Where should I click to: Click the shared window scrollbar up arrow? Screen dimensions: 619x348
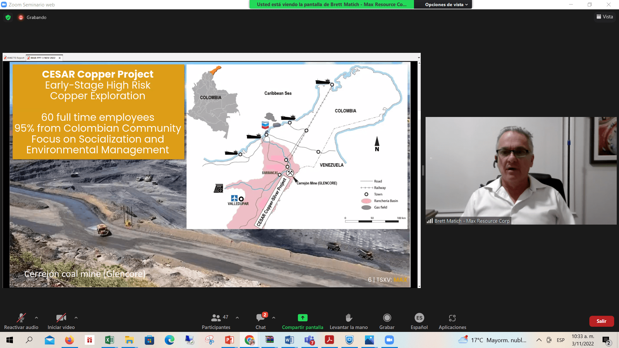coord(419,63)
